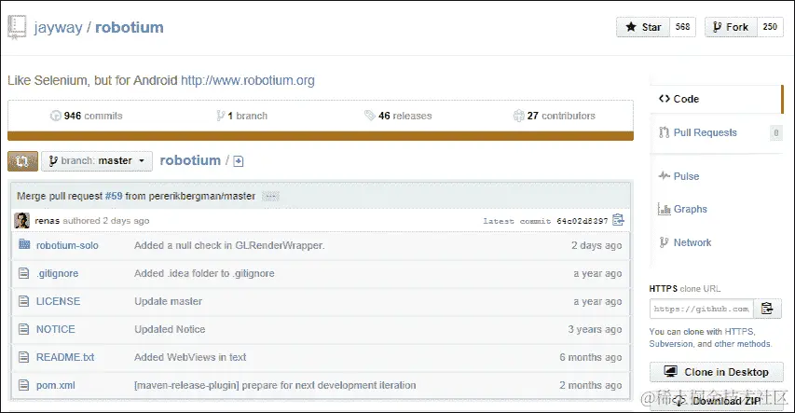Click the robotium-solo folder icon
The width and height of the screenshot is (795, 413).
point(24,244)
